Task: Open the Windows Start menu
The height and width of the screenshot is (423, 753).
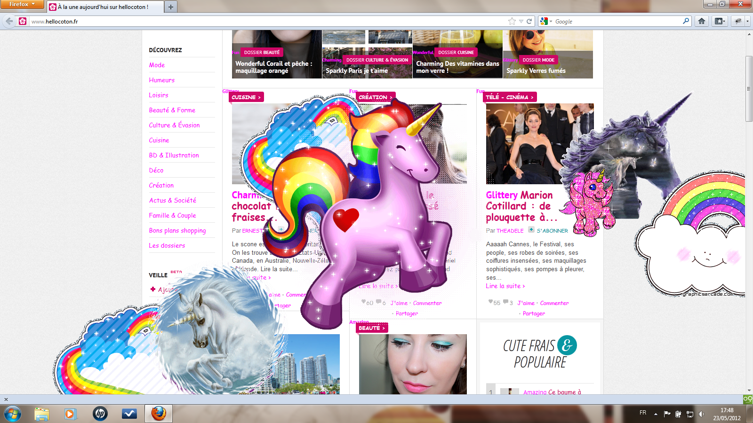Action: coord(12,414)
